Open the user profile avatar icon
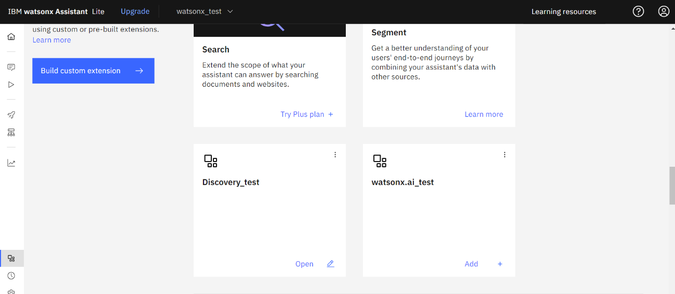Screen dimensions: 675x294 click(x=664, y=11)
